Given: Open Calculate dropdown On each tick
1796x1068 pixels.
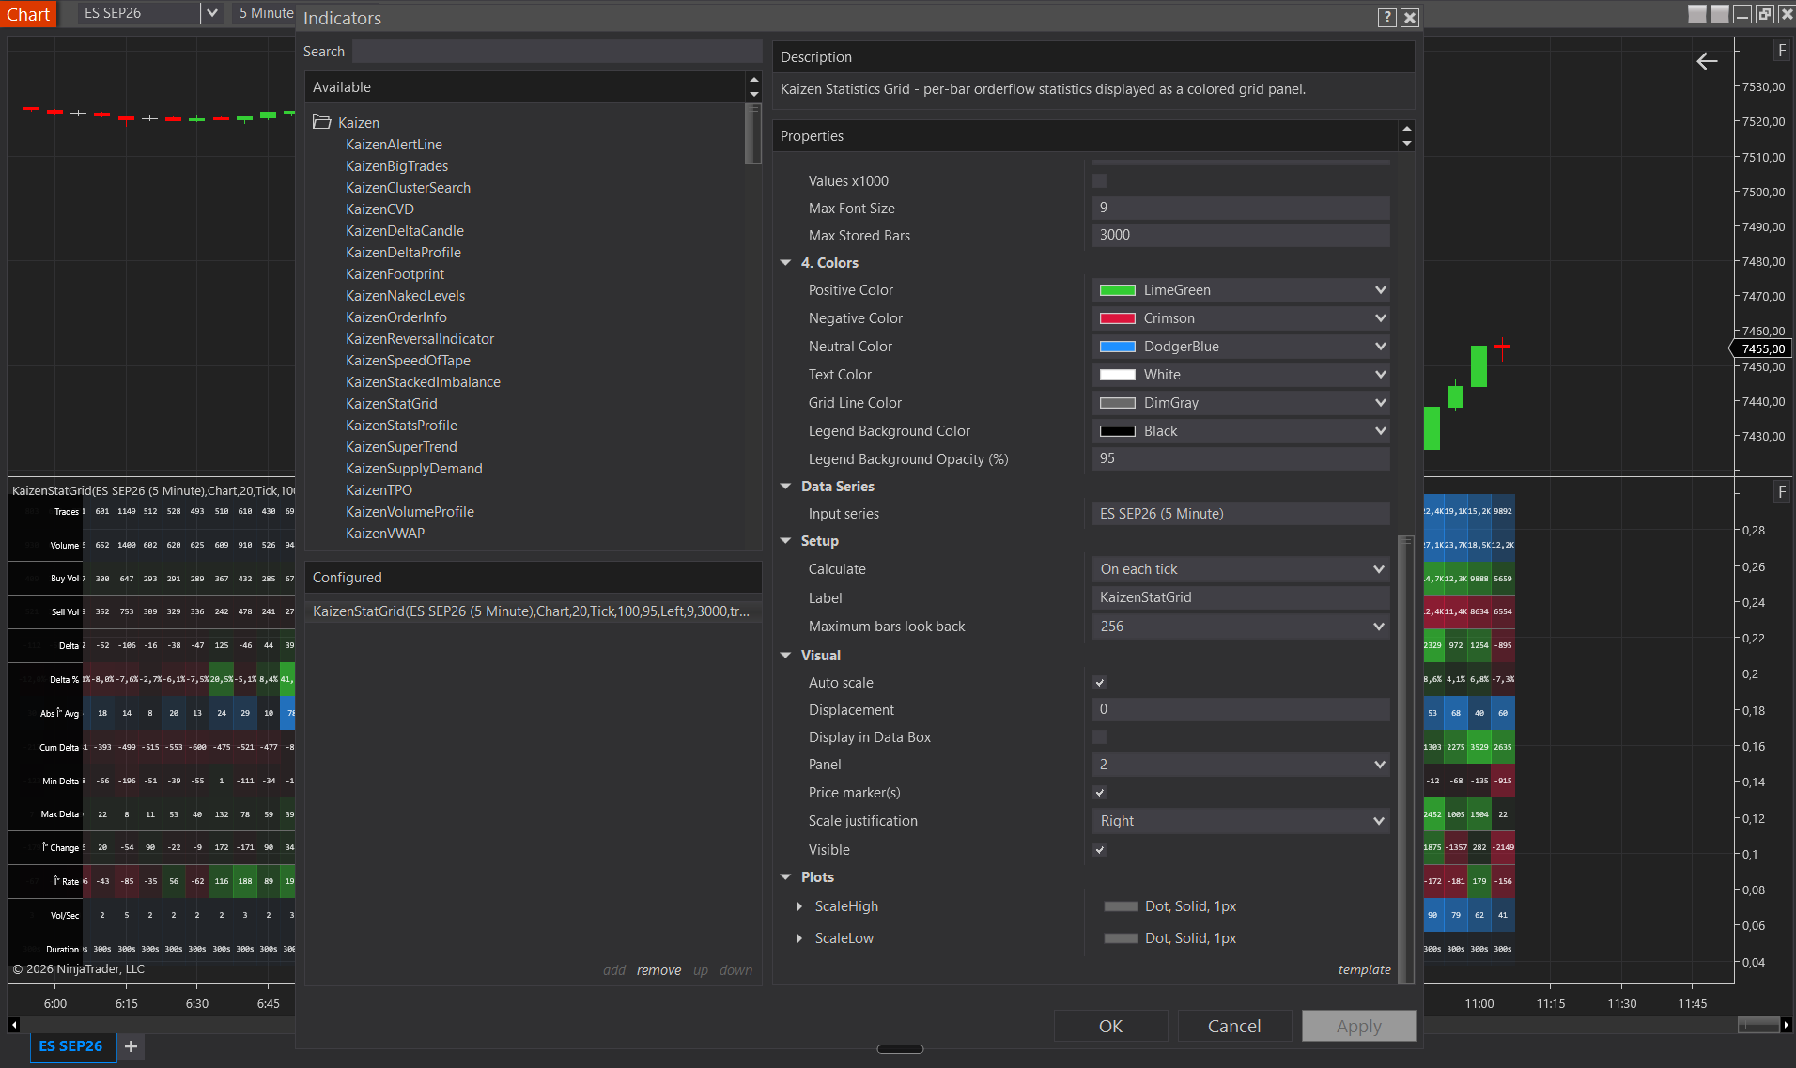Looking at the screenshot, I should tap(1241, 569).
